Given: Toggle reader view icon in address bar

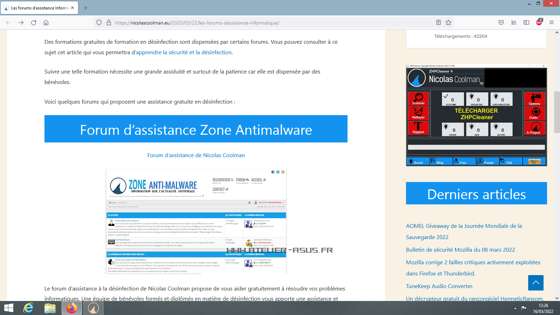Looking at the screenshot, I should coord(438,23).
